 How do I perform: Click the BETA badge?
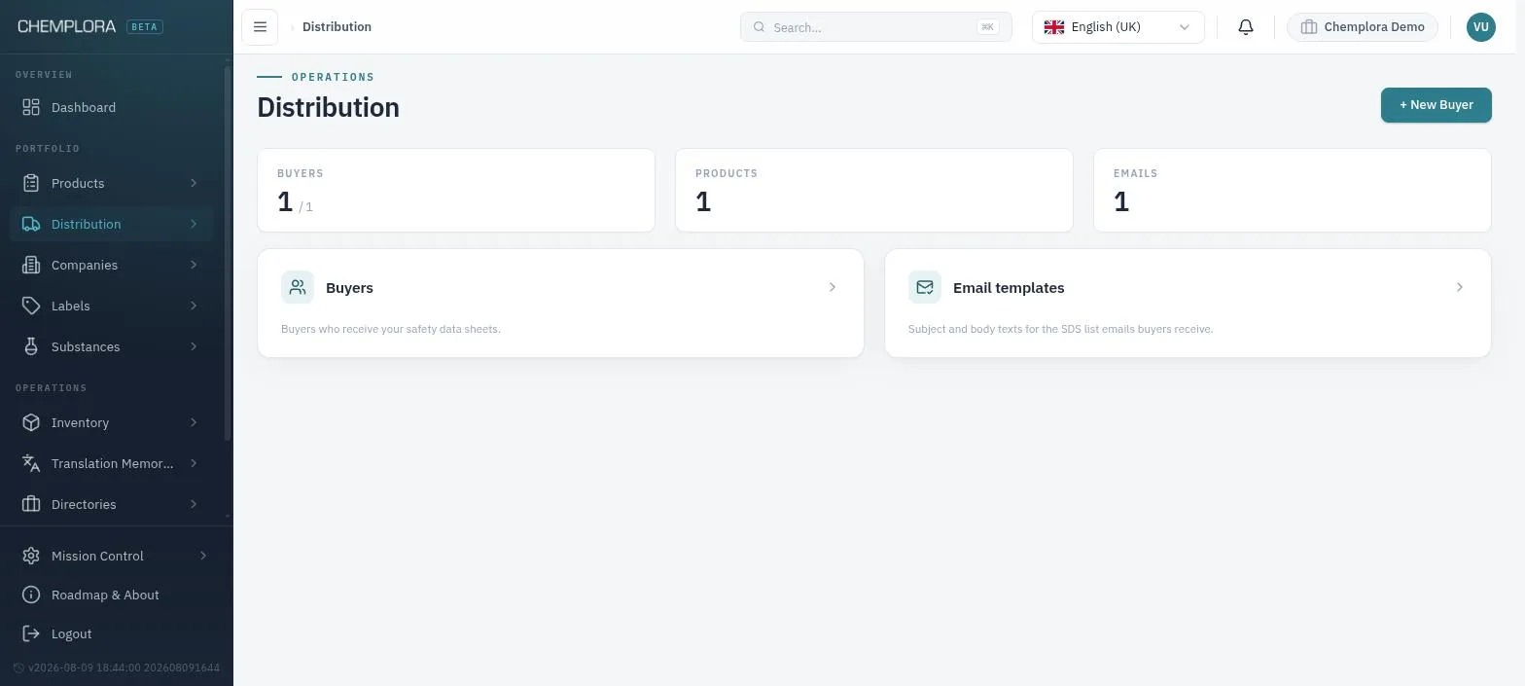[145, 26]
